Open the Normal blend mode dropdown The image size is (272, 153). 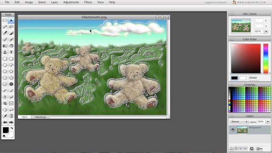click(239, 122)
